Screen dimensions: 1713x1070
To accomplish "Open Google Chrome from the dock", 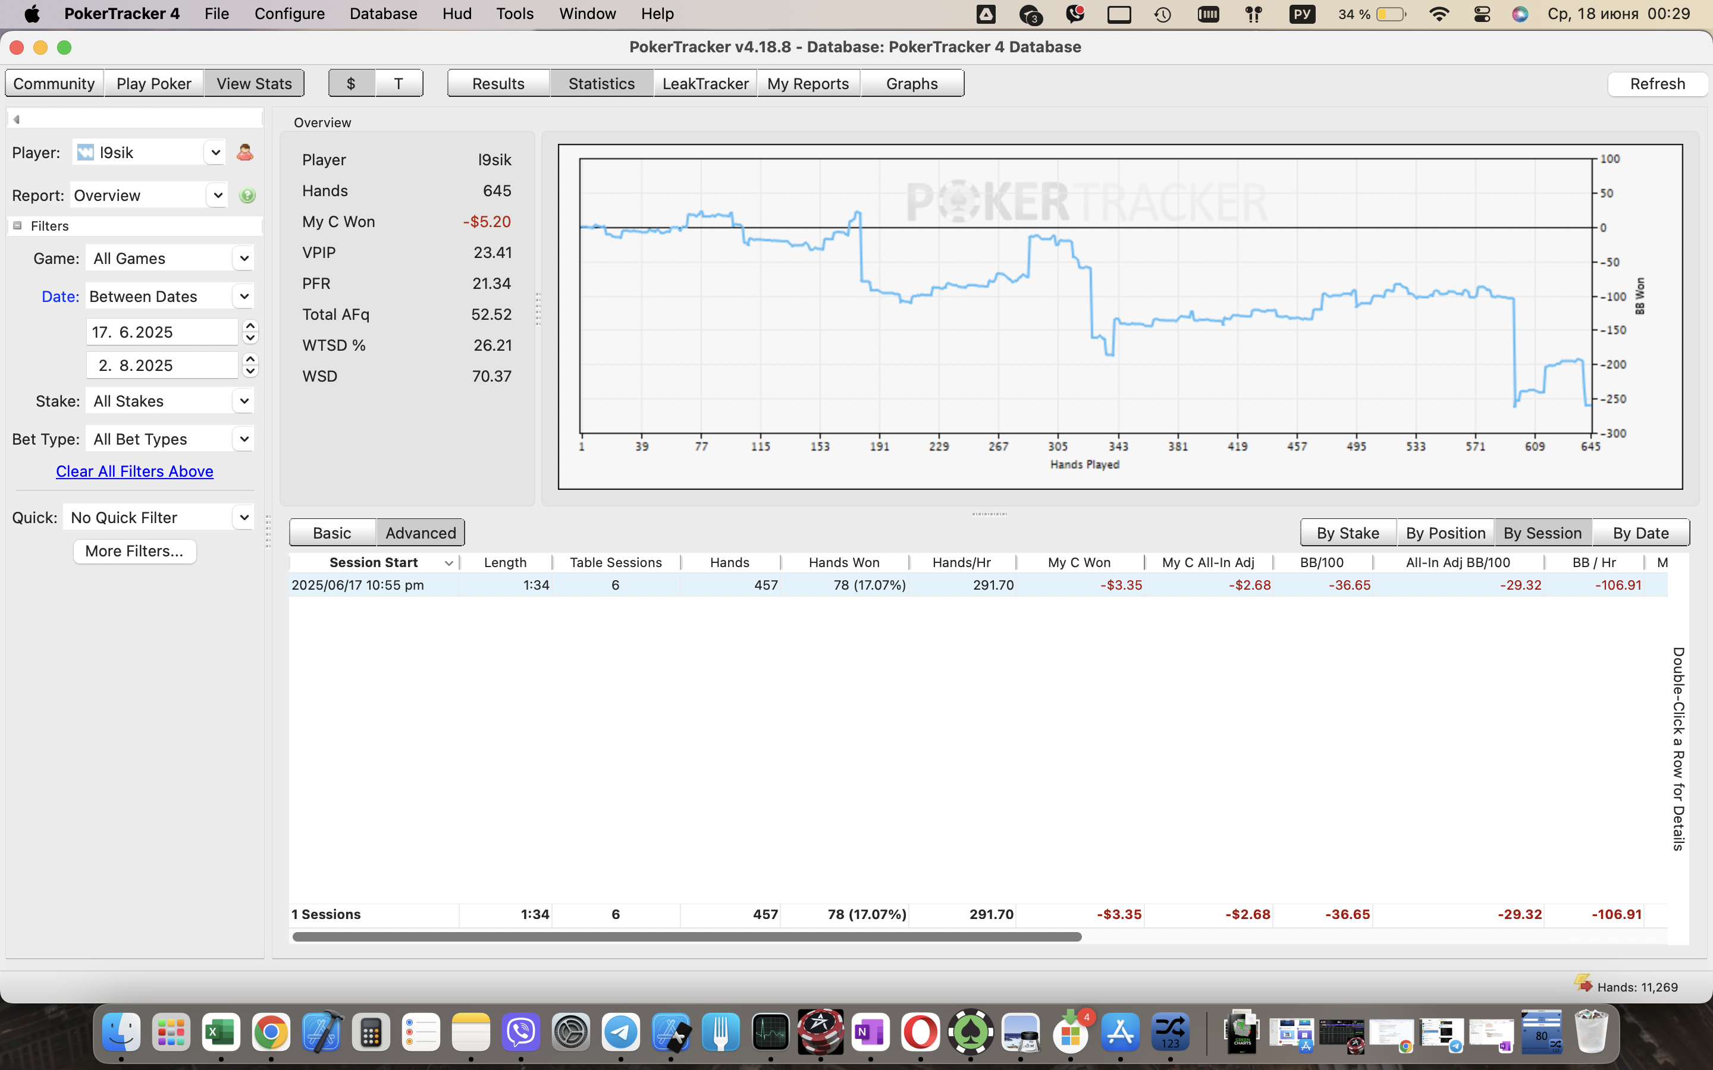I will tap(271, 1033).
